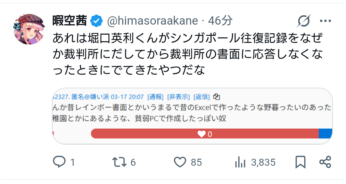Click the Grok slashed-circle icon
This screenshot has height=184, width=346.
pyautogui.click(x=303, y=21)
